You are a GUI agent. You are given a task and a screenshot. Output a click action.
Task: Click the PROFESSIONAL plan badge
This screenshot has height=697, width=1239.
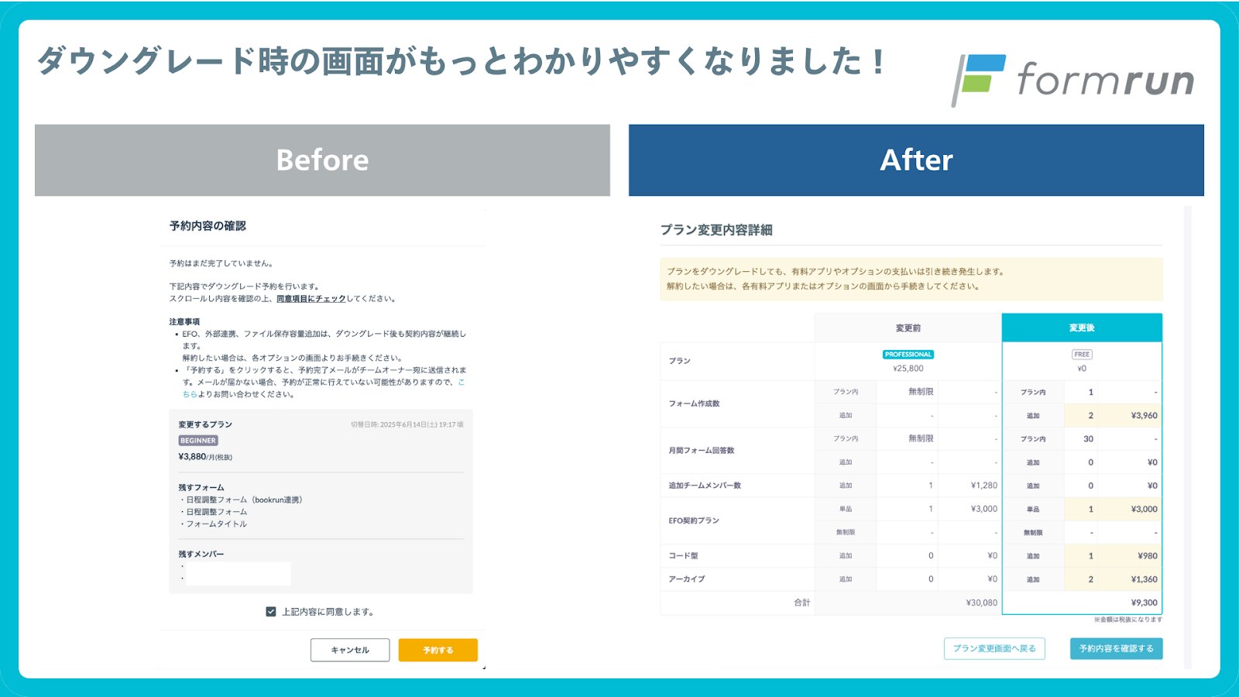(908, 355)
